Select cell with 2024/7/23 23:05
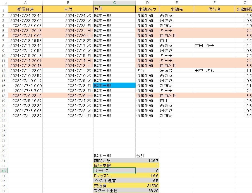Image resolution: width=252 pixels, height=193 pixels. point(25,21)
